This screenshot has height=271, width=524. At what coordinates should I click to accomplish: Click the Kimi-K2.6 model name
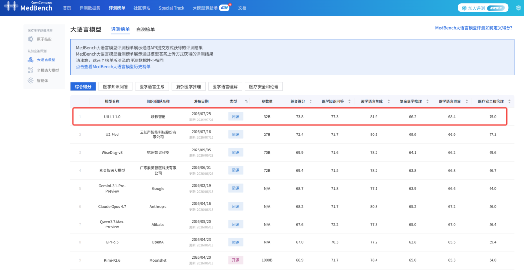click(112, 260)
